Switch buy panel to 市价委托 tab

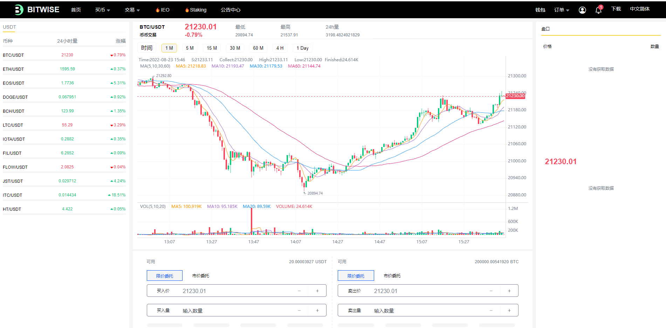[x=200, y=276]
